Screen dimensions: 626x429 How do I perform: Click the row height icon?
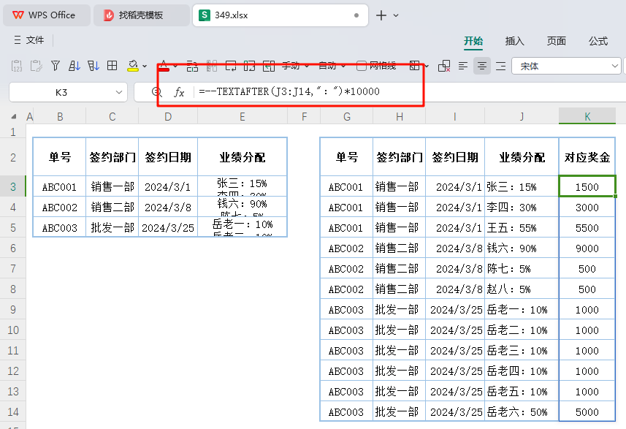coord(231,66)
